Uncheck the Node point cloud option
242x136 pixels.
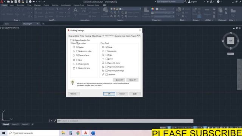point(107,47)
